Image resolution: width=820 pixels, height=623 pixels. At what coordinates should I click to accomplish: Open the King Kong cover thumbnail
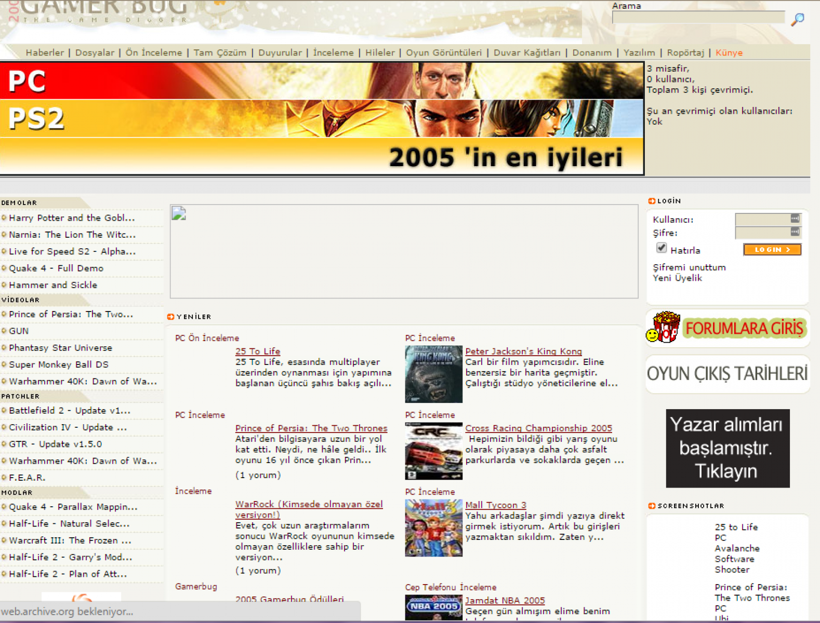pos(433,374)
